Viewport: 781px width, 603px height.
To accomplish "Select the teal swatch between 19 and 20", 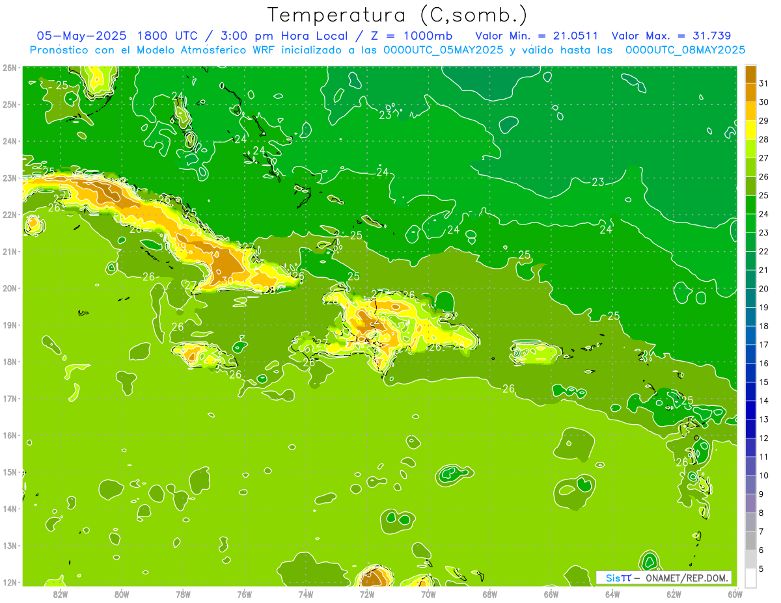I will (x=750, y=298).
